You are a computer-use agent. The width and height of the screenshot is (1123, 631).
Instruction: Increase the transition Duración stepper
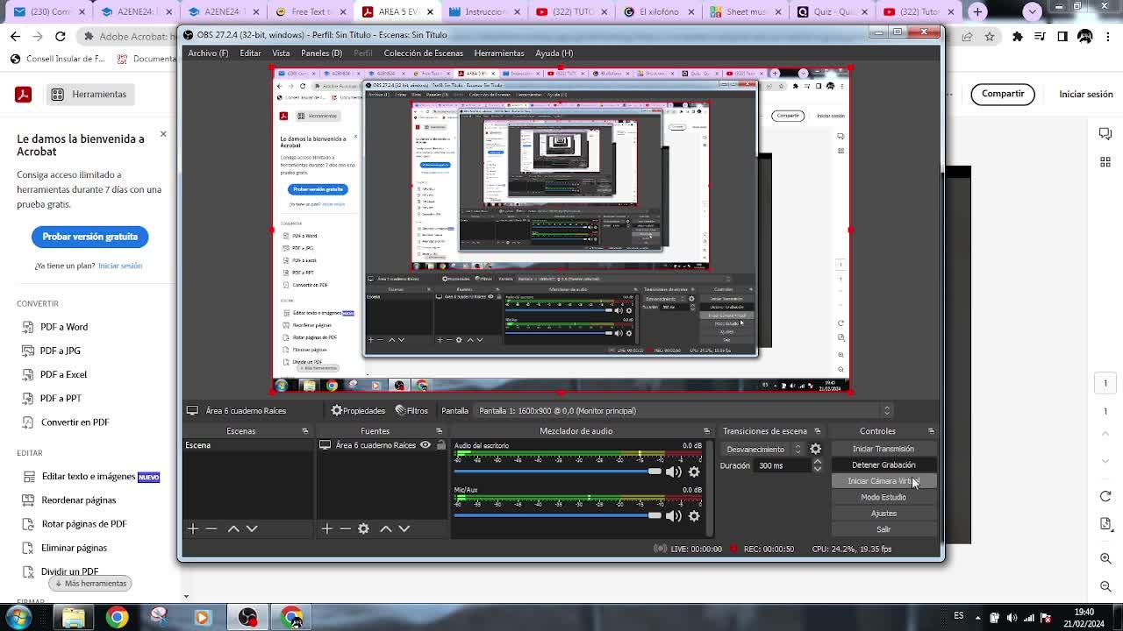818,462
